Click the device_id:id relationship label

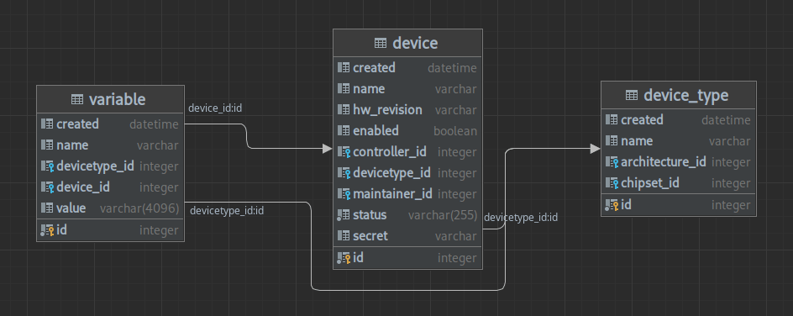pyautogui.click(x=215, y=108)
